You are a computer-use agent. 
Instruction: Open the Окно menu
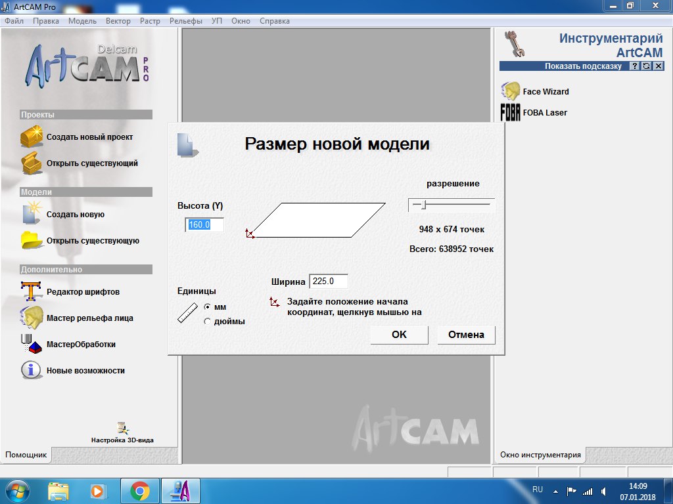click(241, 21)
